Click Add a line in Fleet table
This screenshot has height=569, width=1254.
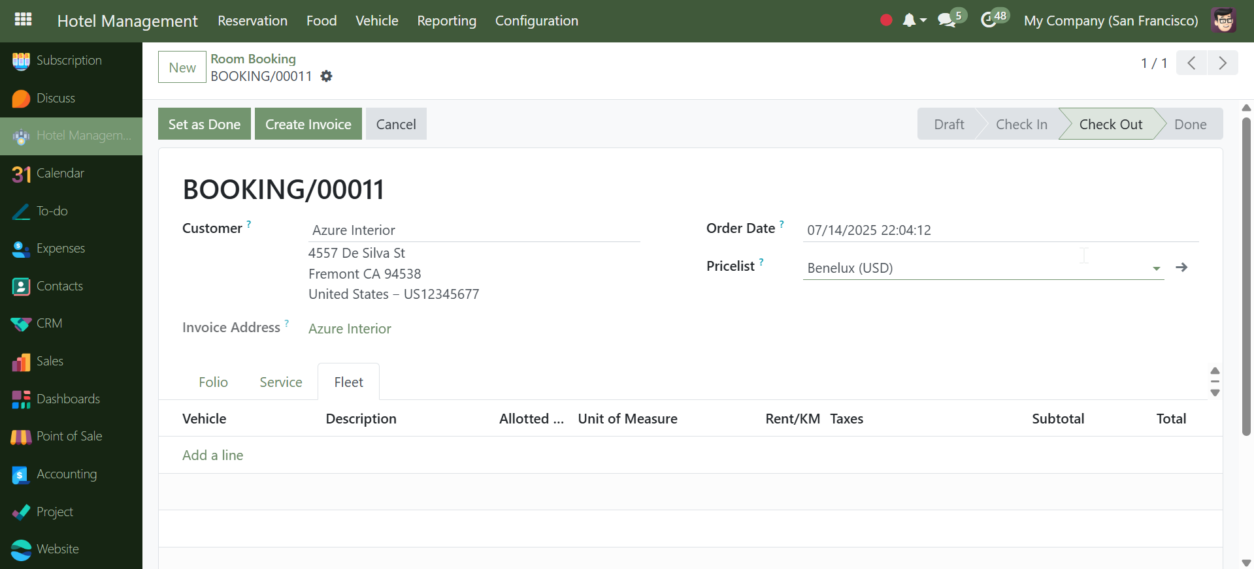[212, 455]
